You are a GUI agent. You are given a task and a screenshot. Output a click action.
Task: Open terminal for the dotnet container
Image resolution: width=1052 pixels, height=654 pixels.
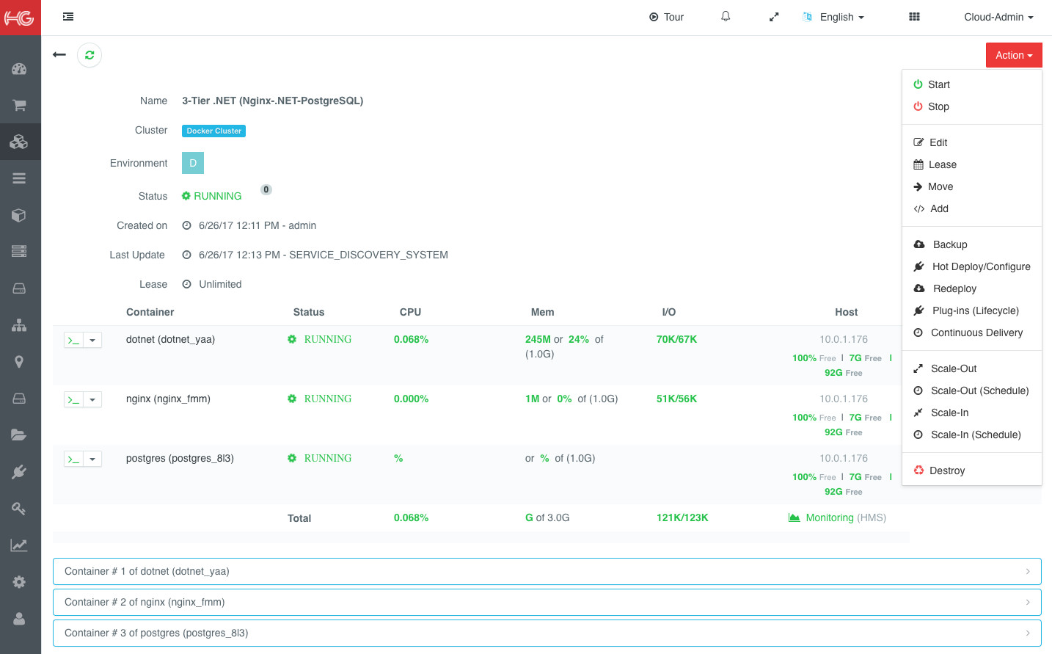(x=73, y=340)
